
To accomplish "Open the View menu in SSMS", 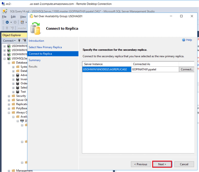I will click(23, 17).
